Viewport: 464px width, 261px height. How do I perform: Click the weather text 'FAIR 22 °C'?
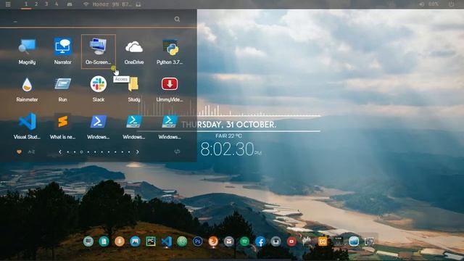[228, 136]
